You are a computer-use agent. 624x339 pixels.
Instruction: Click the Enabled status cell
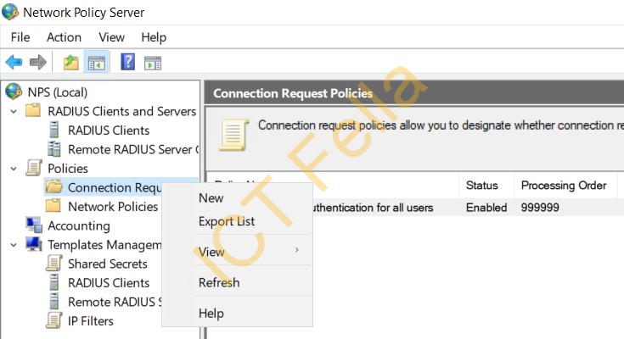(486, 208)
